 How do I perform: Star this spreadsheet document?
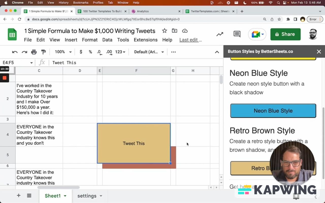[x=165, y=31]
